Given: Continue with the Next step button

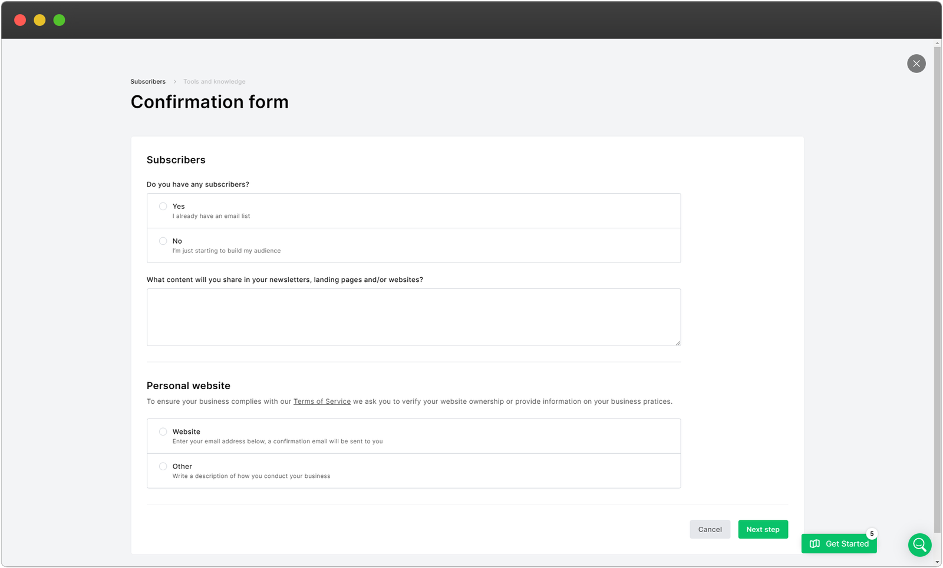Looking at the screenshot, I should 763,530.
